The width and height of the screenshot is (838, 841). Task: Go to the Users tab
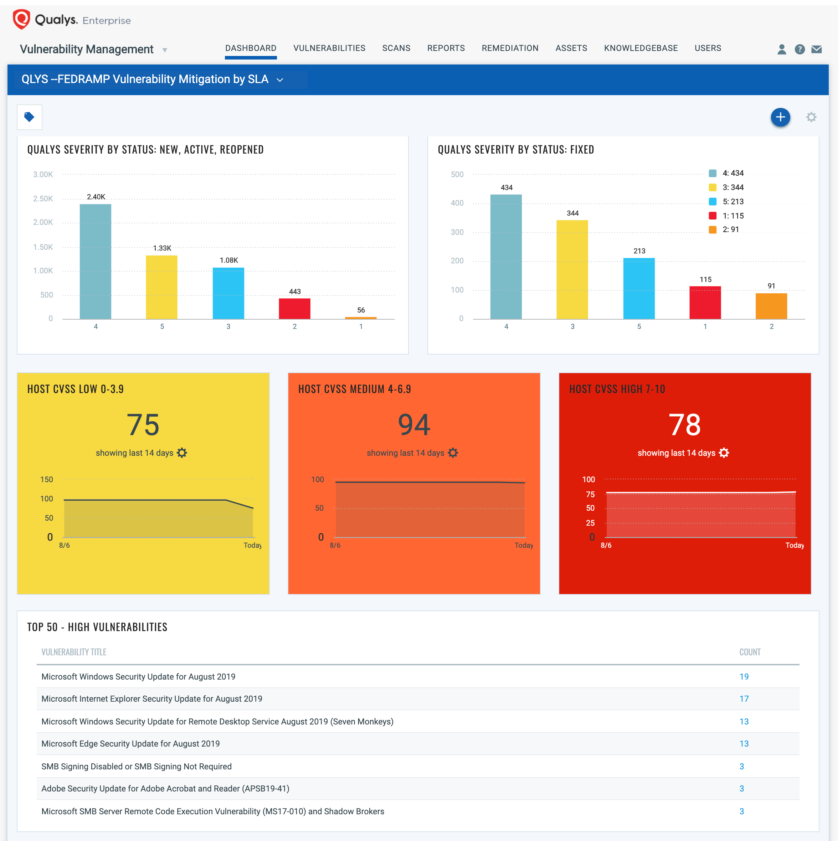point(708,48)
